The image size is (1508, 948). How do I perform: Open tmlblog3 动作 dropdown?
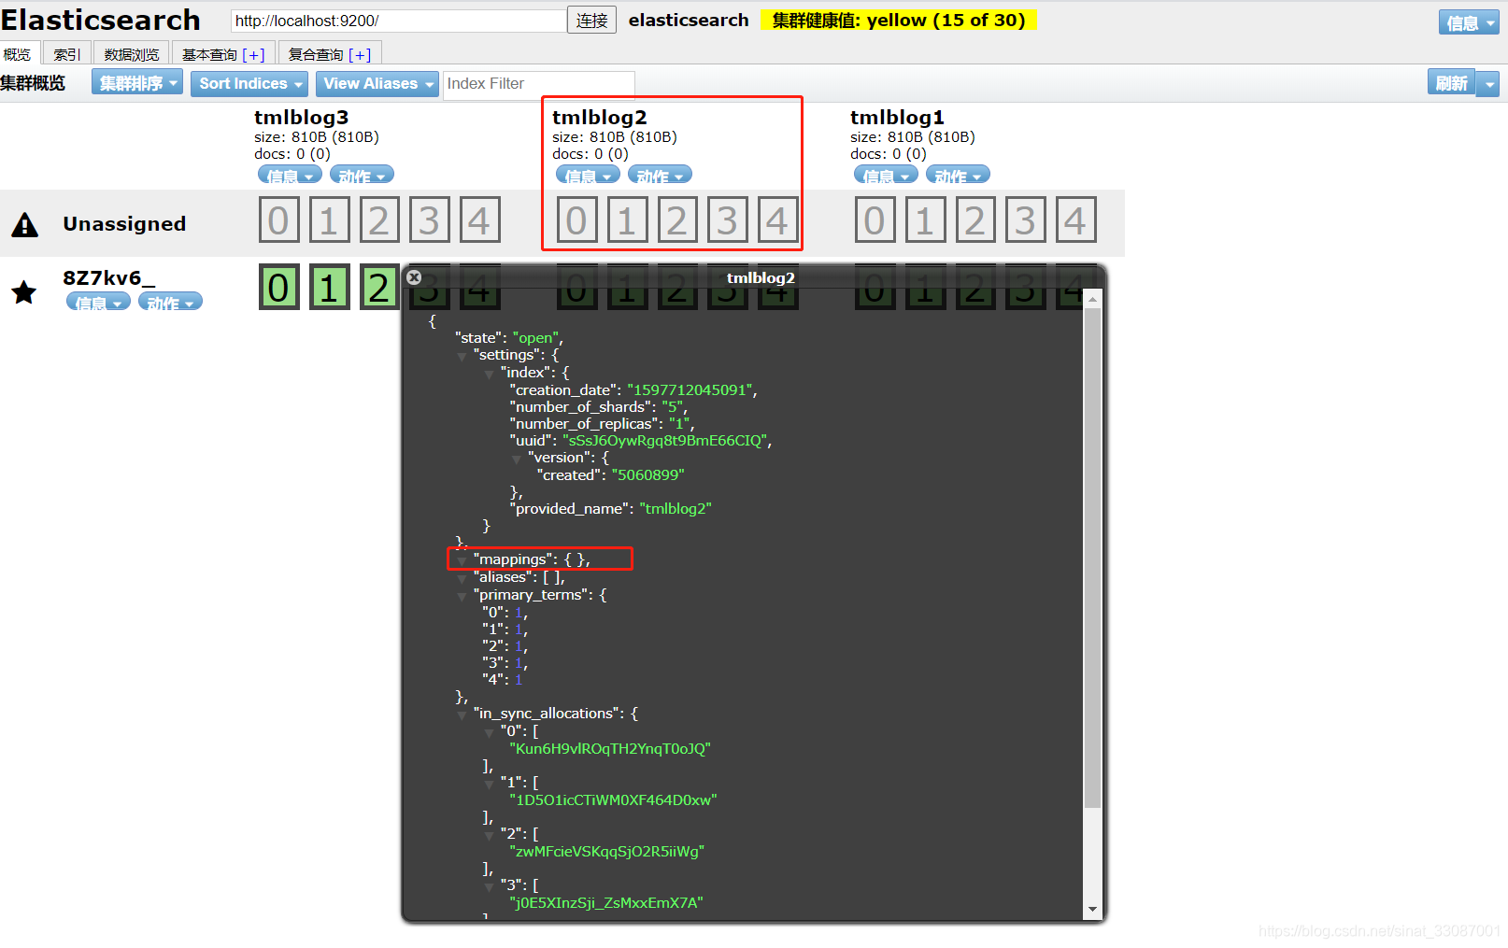(x=362, y=175)
